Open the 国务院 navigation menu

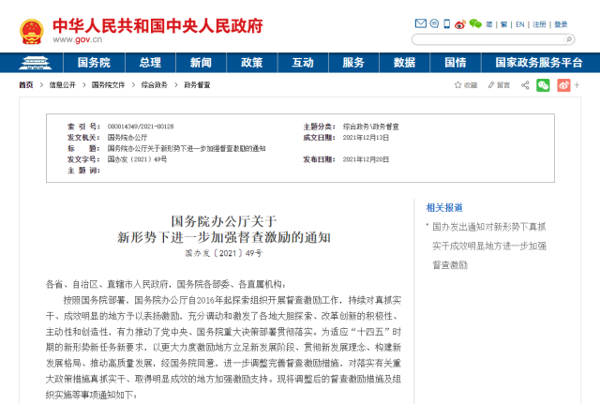pyautogui.click(x=94, y=62)
